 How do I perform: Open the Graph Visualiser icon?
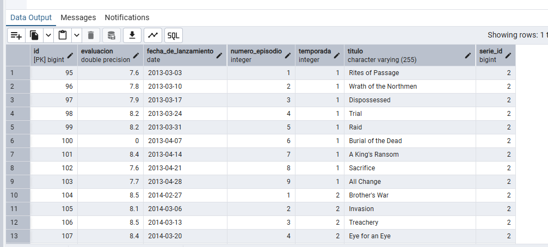(x=153, y=35)
